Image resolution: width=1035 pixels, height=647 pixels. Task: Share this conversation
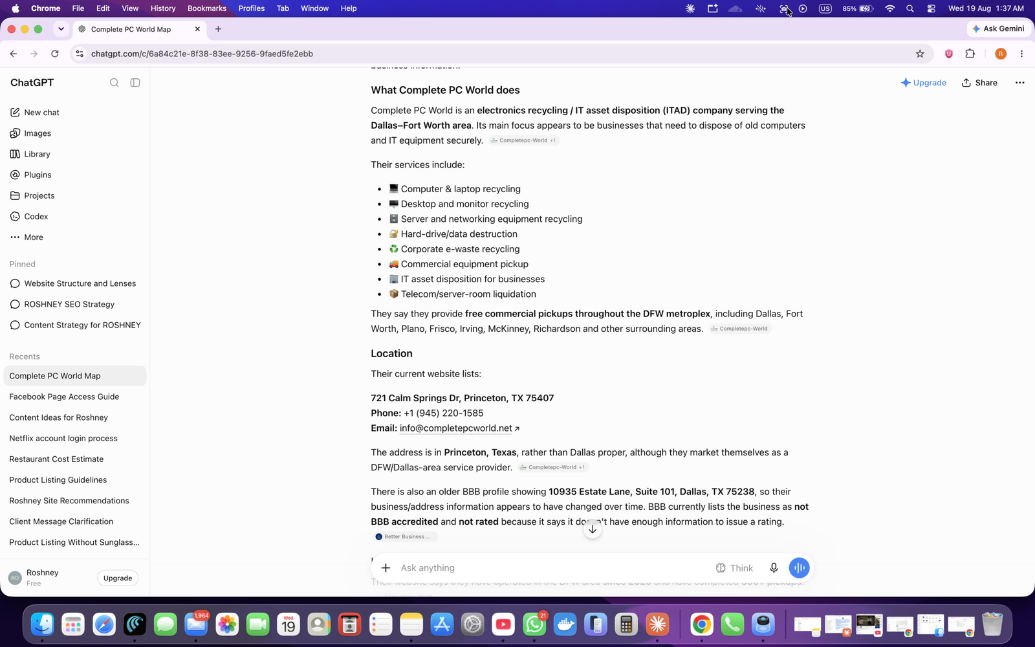pyautogui.click(x=979, y=83)
